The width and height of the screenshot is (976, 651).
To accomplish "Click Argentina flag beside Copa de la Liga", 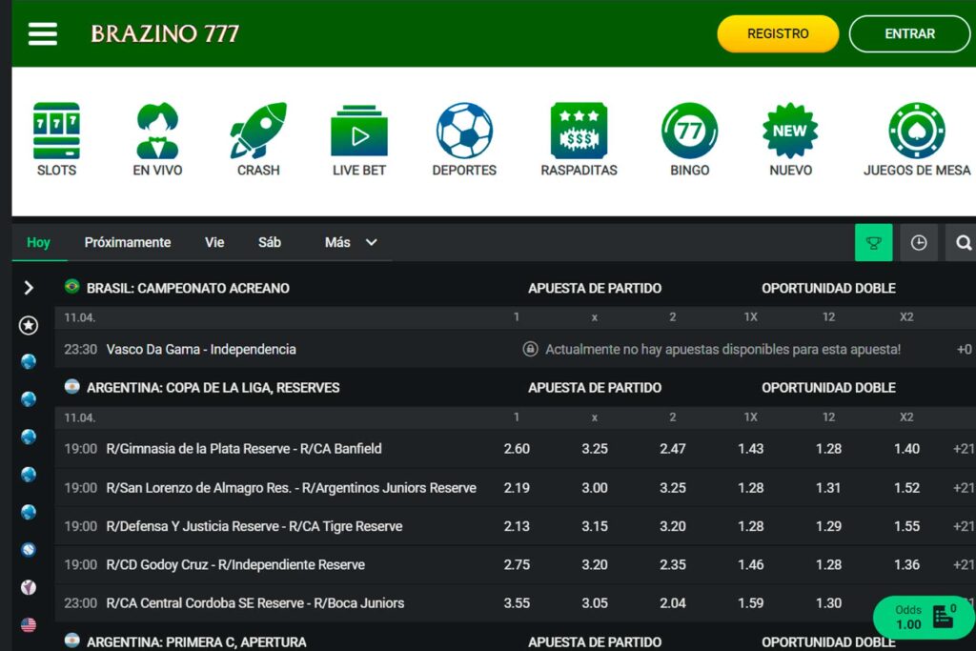I will coord(72,386).
